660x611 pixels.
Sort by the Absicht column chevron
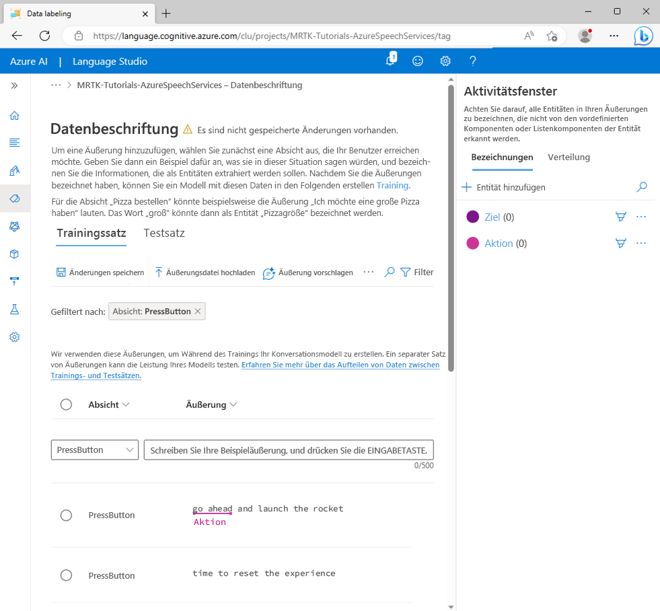(125, 404)
